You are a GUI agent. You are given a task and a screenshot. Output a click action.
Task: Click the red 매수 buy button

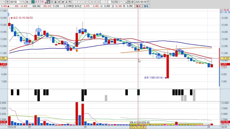point(138,6)
